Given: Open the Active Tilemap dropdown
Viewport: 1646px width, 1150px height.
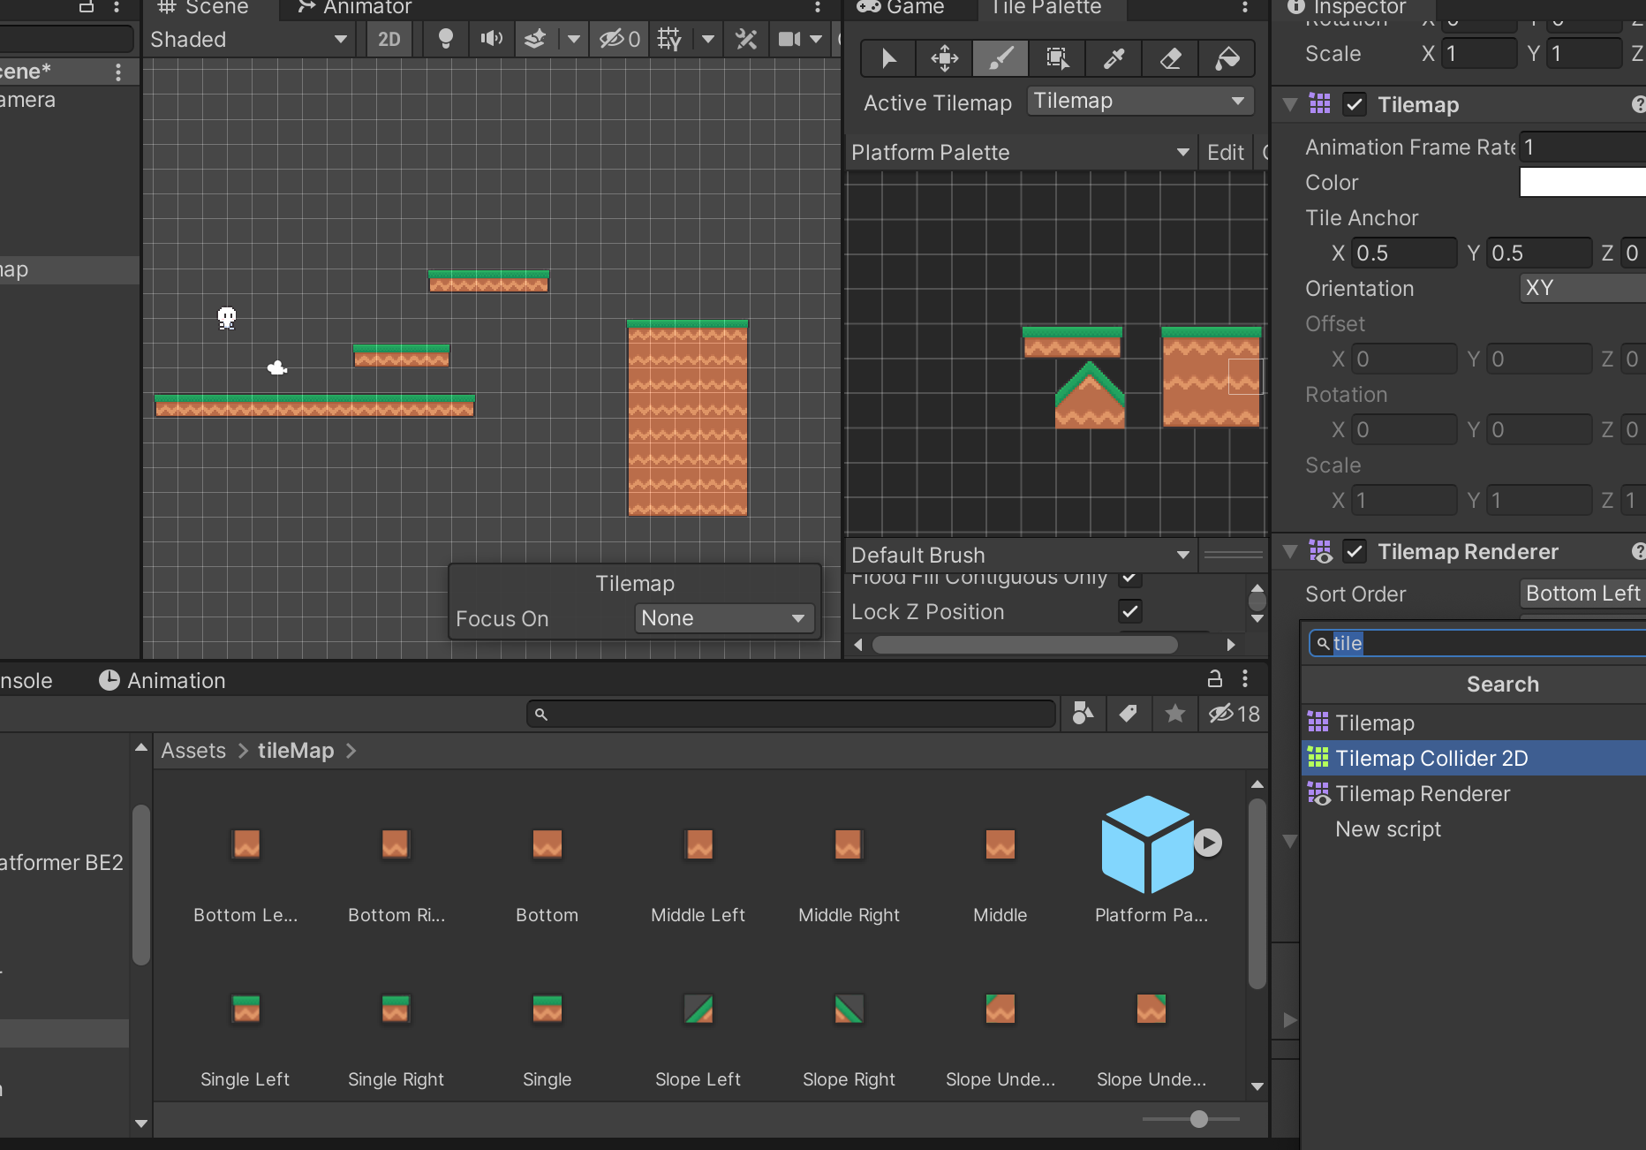Looking at the screenshot, I should point(1140,102).
